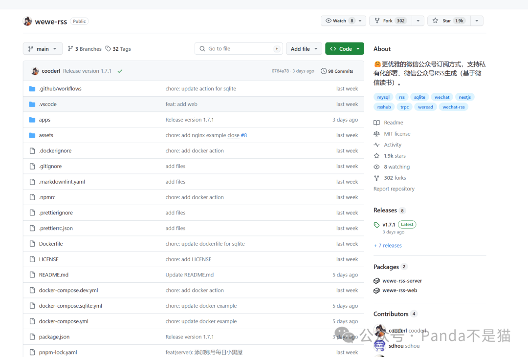This screenshot has height=357, width=528.
Task: Open commit 'feat: add web' message
Action: (x=181, y=105)
